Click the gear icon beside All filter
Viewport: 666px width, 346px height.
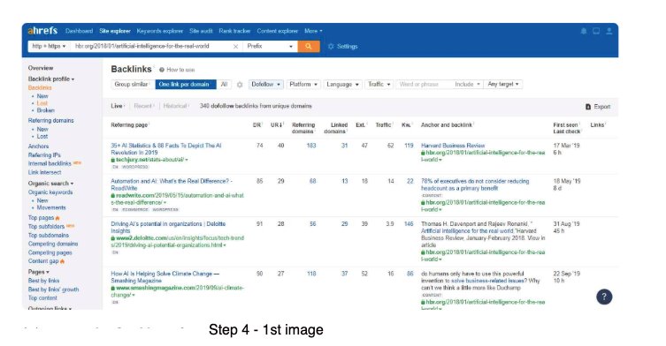click(240, 85)
